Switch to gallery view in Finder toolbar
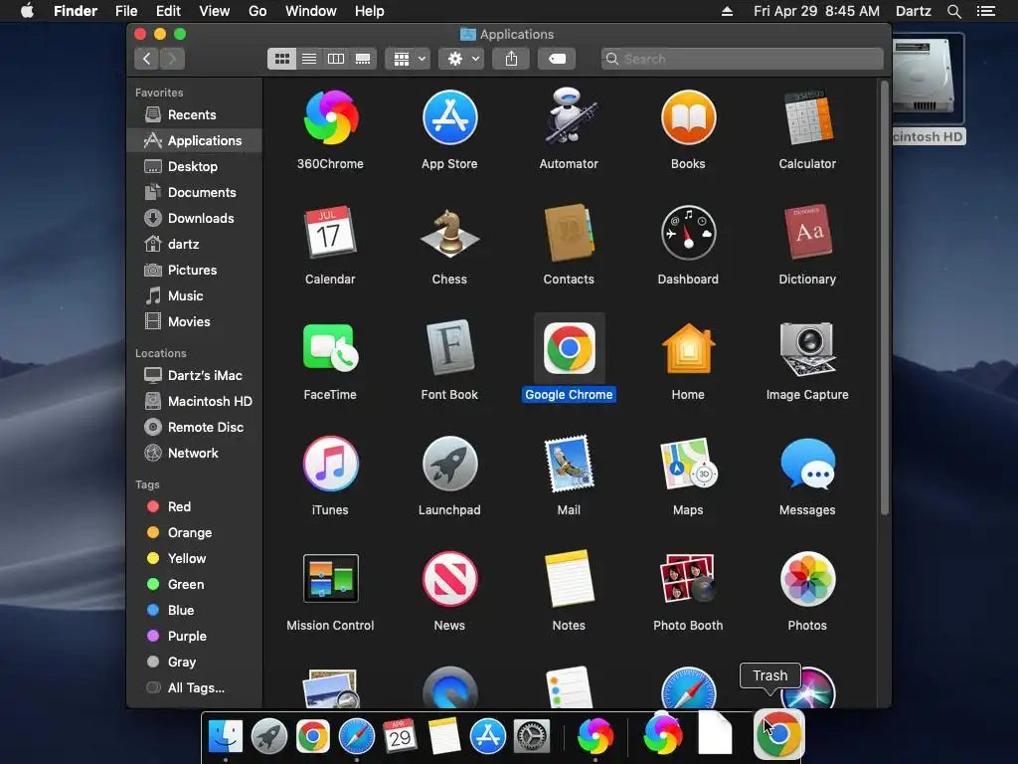 (x=363, y=59)
